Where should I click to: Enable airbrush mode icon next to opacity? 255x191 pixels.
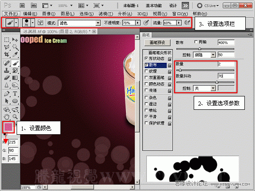tap(146, 23)
